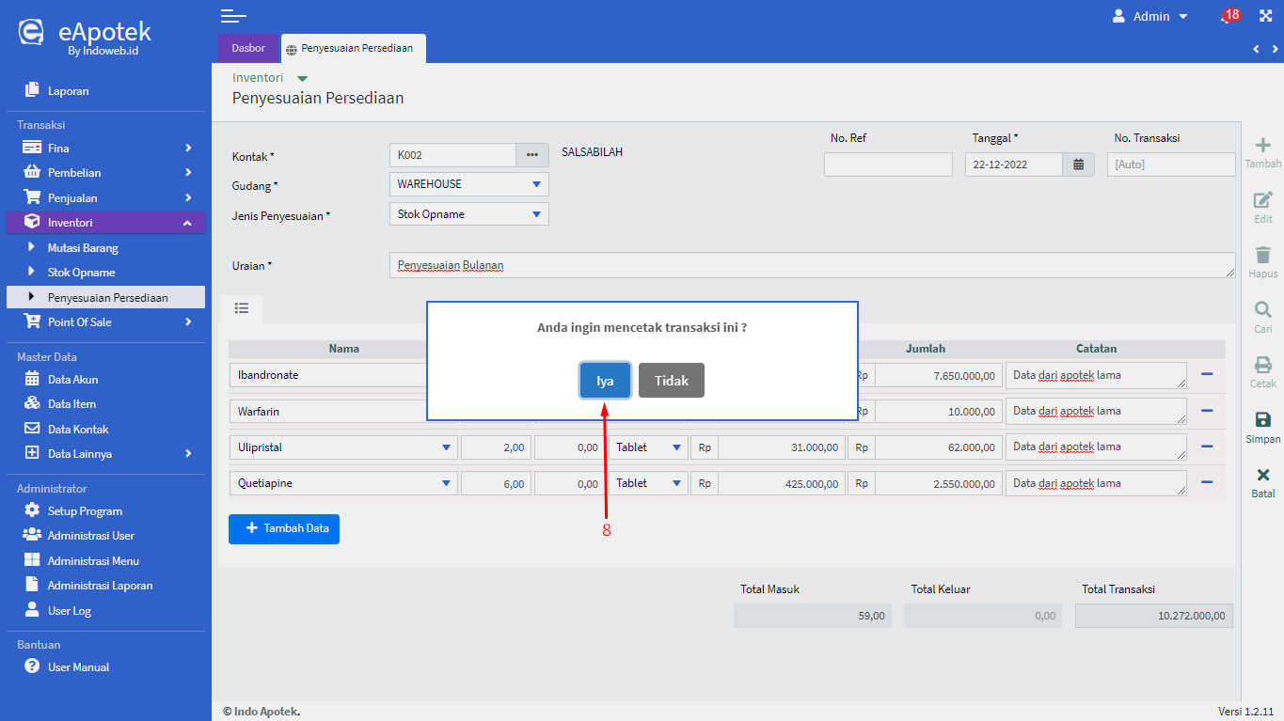Click Tidak to decline printing
1284x721 pixels.
point(671,381)
